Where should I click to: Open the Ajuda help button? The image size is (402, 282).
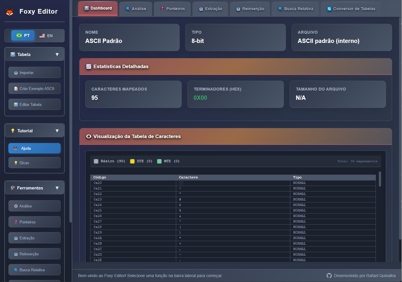coord(34,148)
